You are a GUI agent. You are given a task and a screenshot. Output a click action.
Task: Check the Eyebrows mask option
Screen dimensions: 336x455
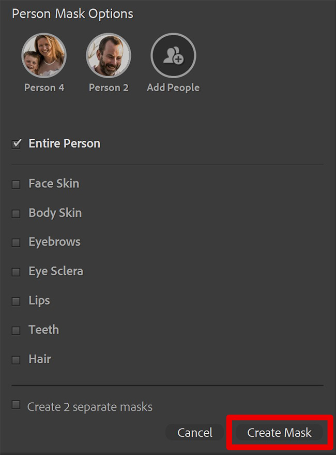16,243
